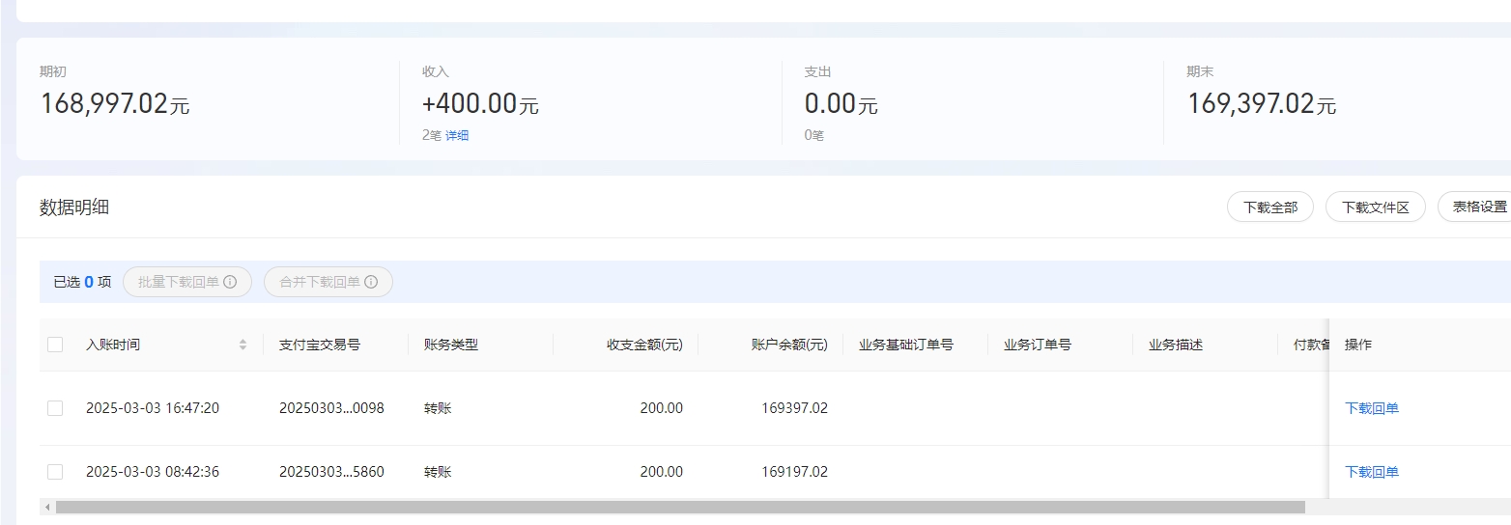Toggle the select-all checkbox in table header
Image resolution: width=1511 pixels, height=525 pixels.
(55, 345)
